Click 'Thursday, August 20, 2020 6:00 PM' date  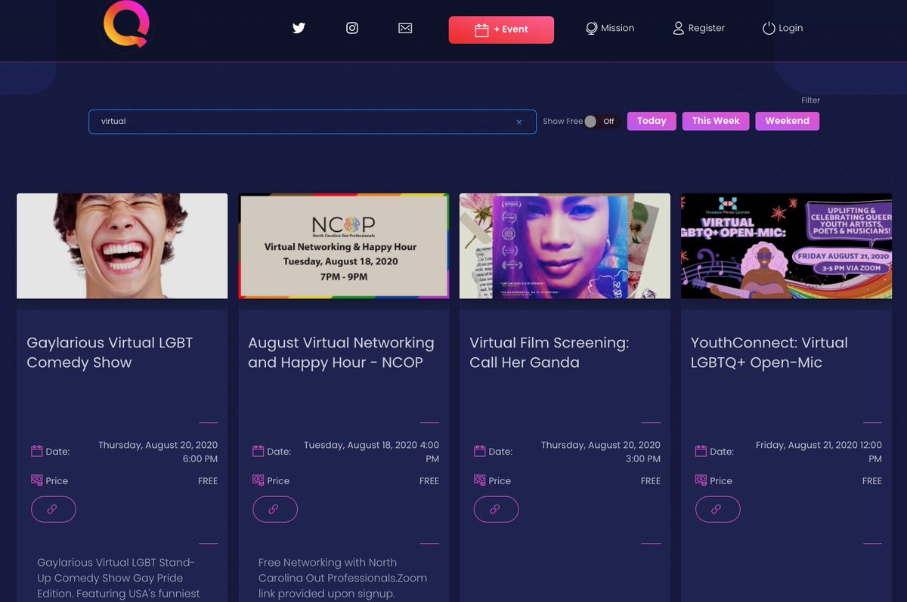click(158, 452)
